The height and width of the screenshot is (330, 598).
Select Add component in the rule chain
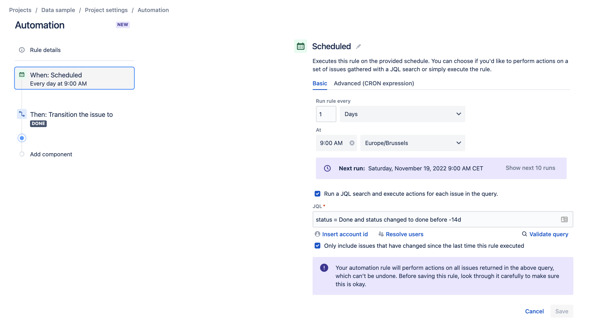point(51,154)
